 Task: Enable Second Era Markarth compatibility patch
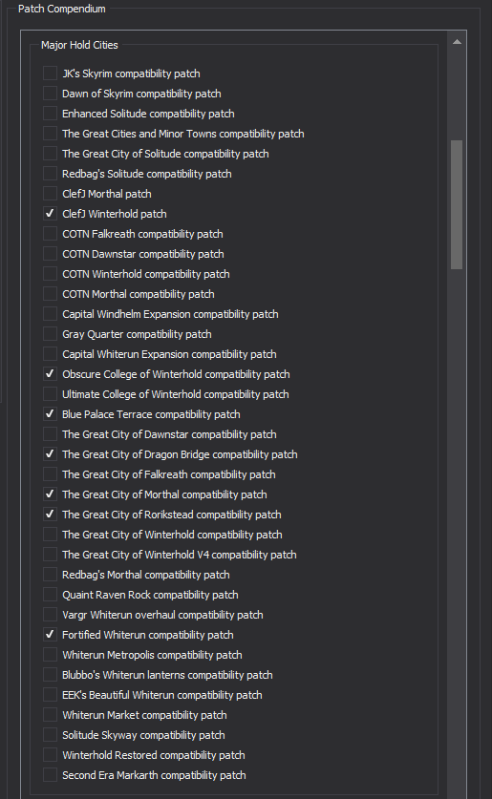(x=50, y=775)
